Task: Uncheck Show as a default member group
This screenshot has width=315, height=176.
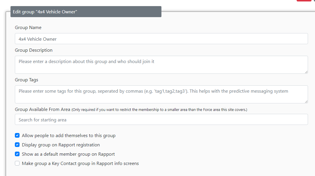Action: pyautogui.click(x=17, y=154)
